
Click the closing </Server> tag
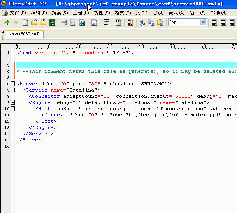click(30, 140)
